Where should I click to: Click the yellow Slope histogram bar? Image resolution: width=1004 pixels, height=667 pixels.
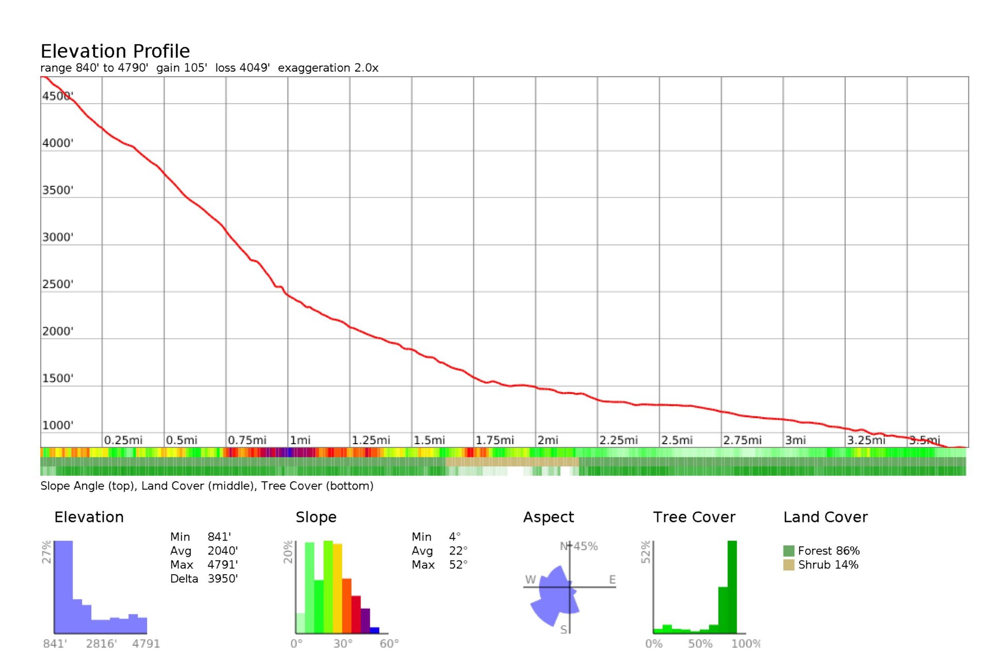(337, 588)
